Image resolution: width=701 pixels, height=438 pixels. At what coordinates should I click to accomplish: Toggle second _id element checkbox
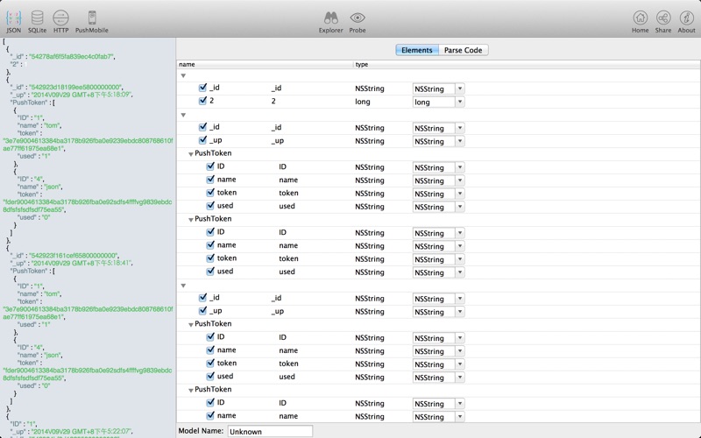203,127
